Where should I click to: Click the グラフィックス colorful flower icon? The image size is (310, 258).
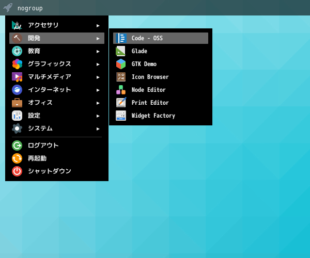coord(17,64)
